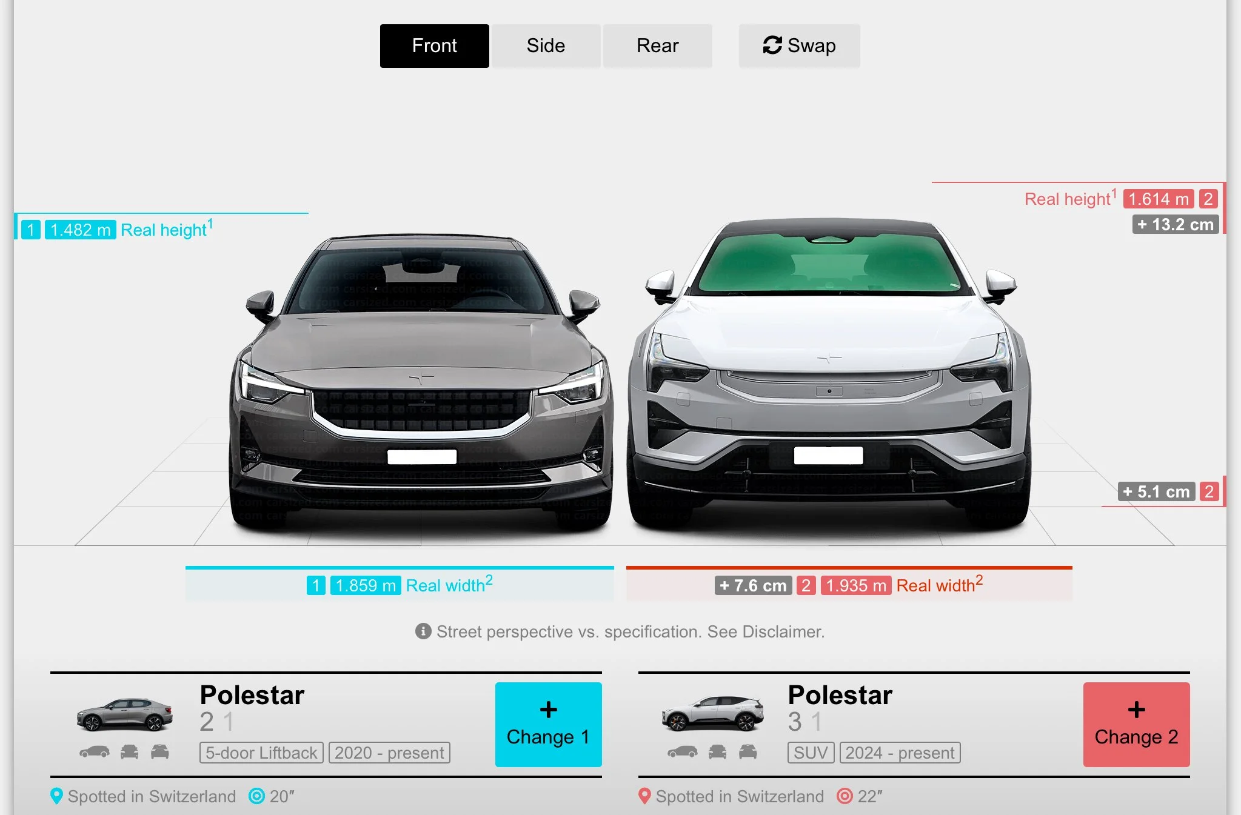
Task: Open the 5-door Liftback body style selector
Action: 260,753
